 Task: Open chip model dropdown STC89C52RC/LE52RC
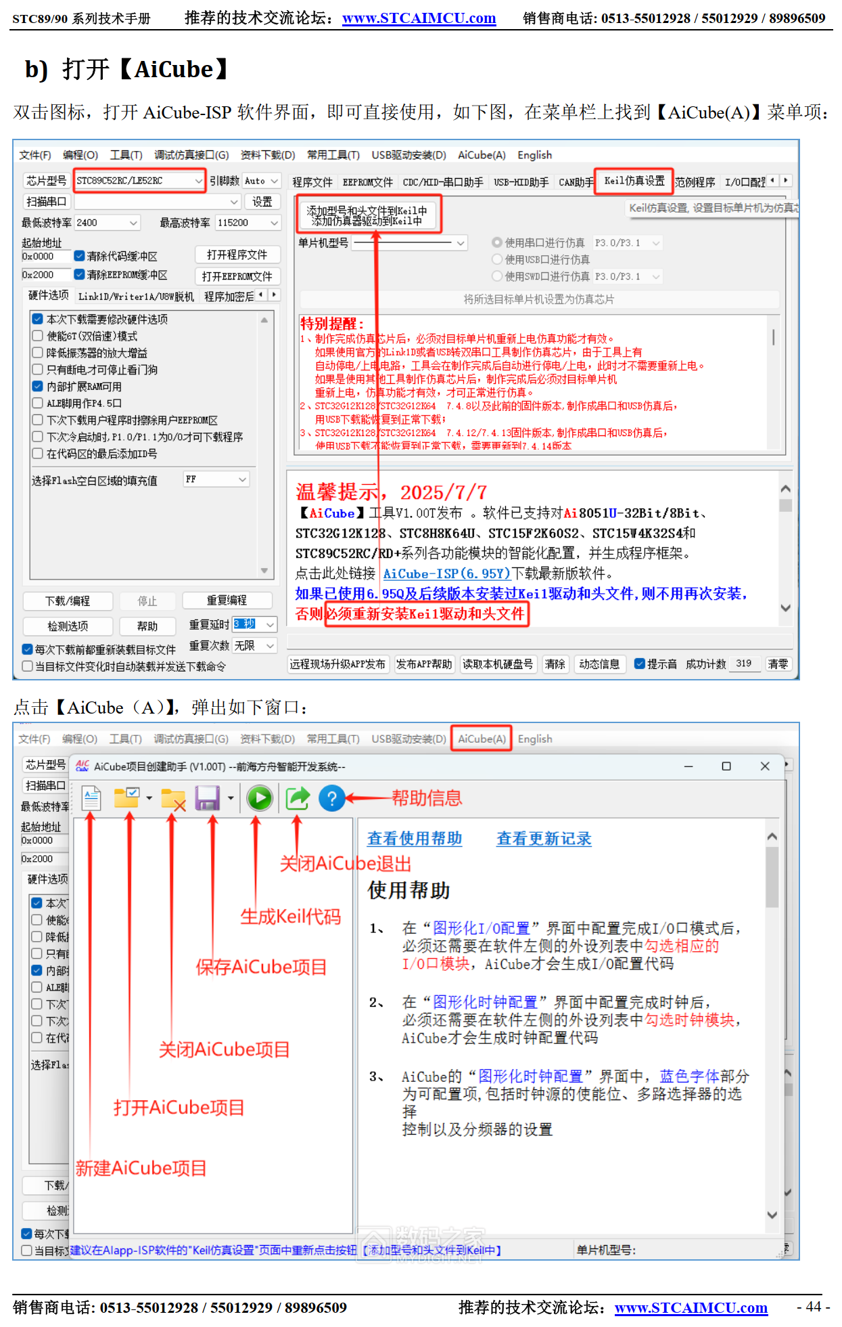click(139, 181)
